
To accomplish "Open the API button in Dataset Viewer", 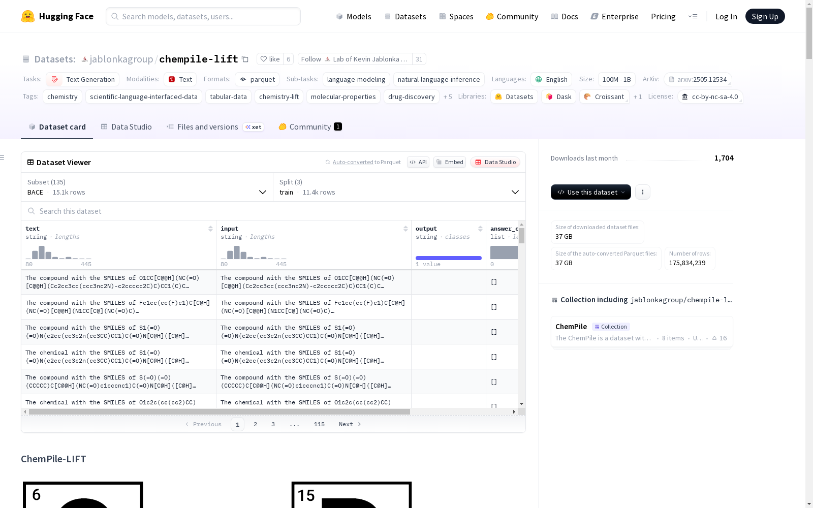I will (418, 162).
